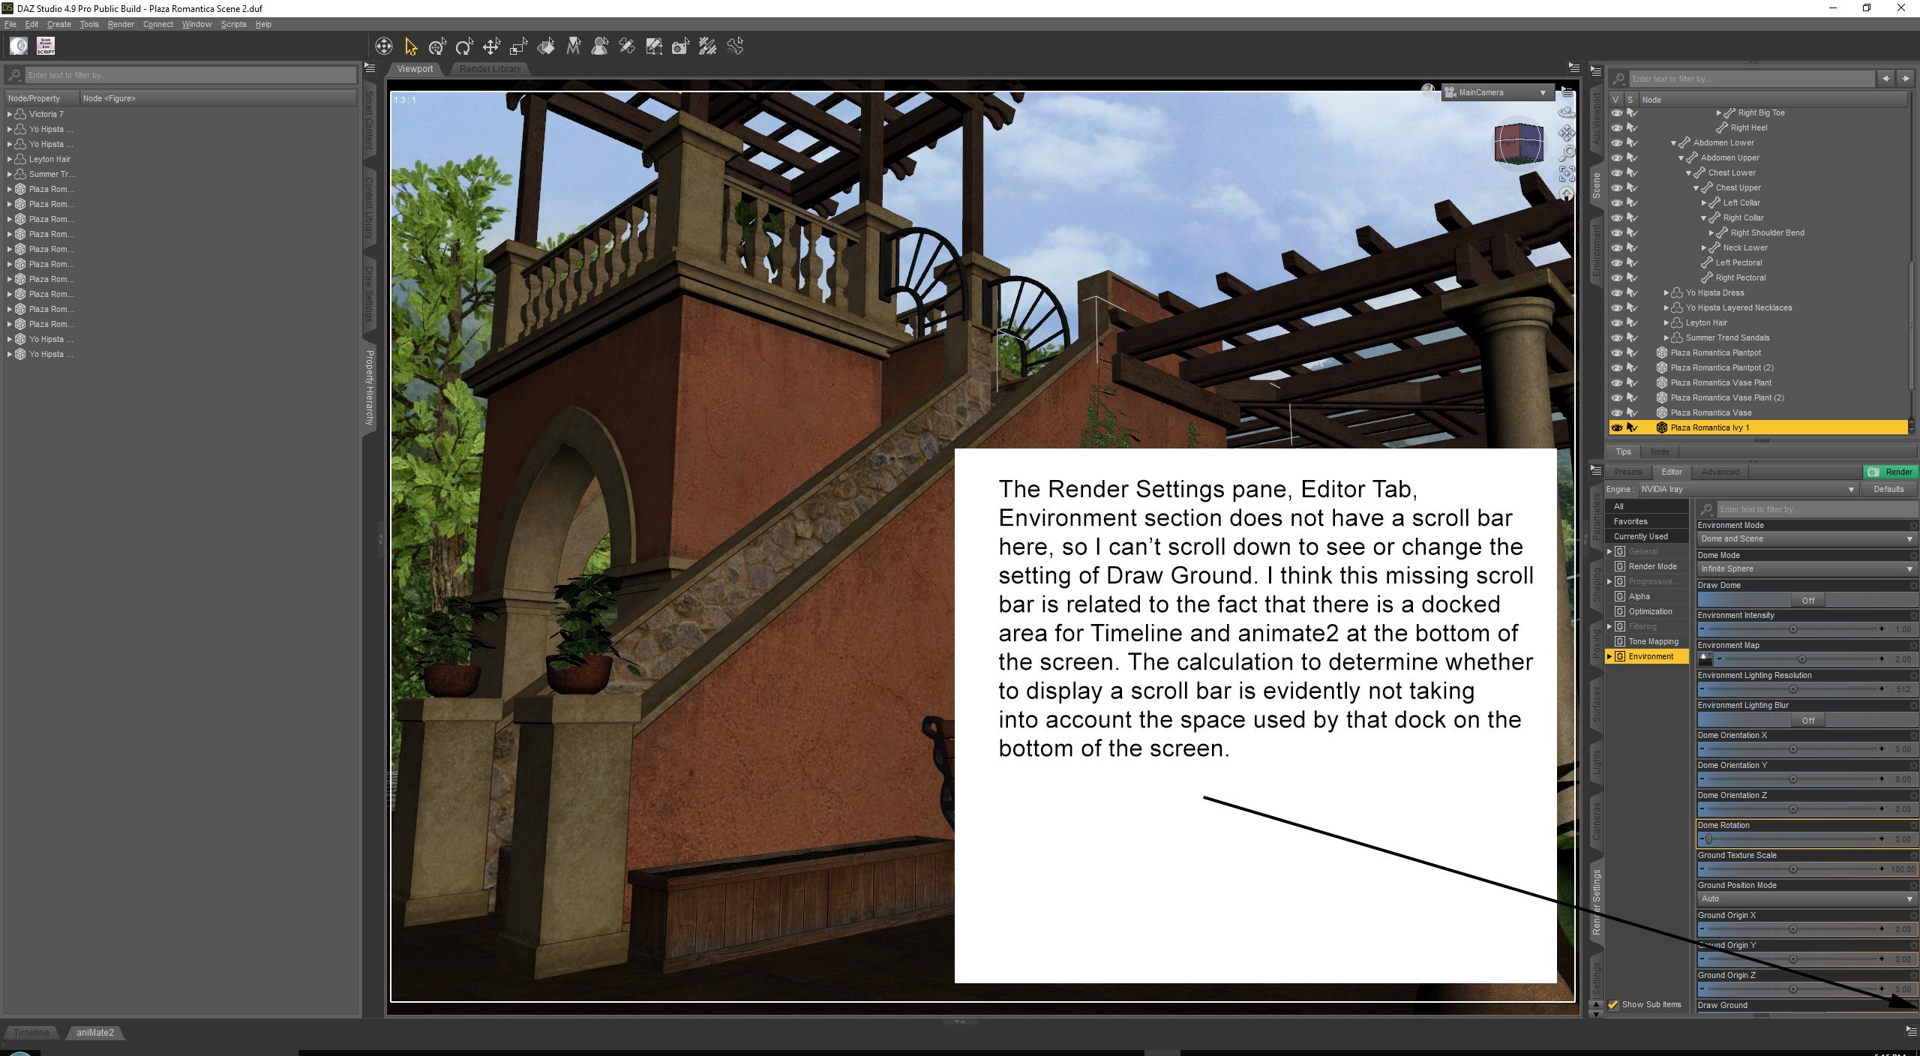The image size is (1920, 1056).
Task: Activate the Translate move tool
Action: (x=491, y=47)
